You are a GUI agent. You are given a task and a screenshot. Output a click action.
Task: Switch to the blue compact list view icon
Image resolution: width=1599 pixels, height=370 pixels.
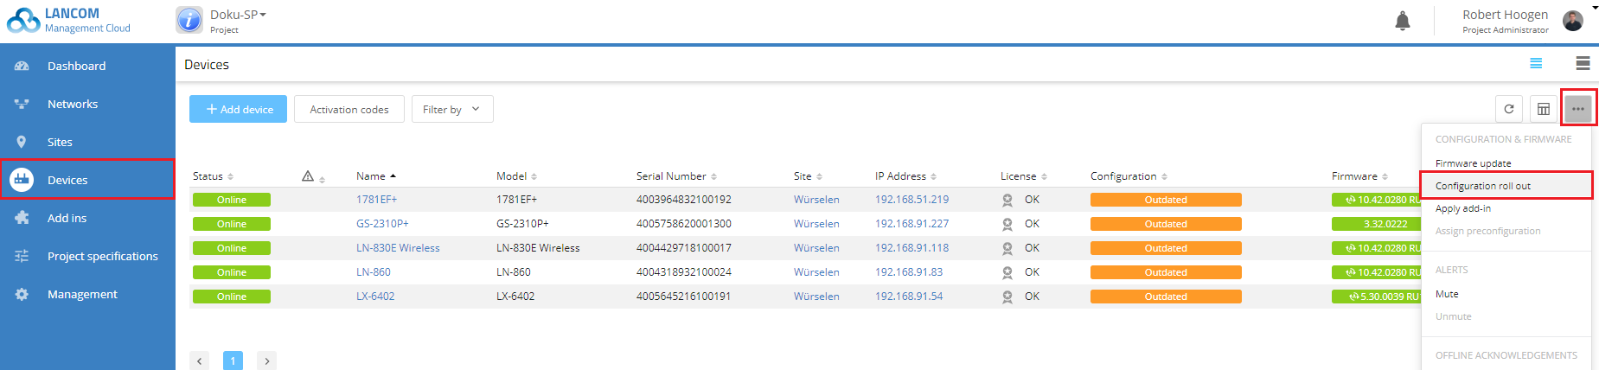tap(1536, 63)
